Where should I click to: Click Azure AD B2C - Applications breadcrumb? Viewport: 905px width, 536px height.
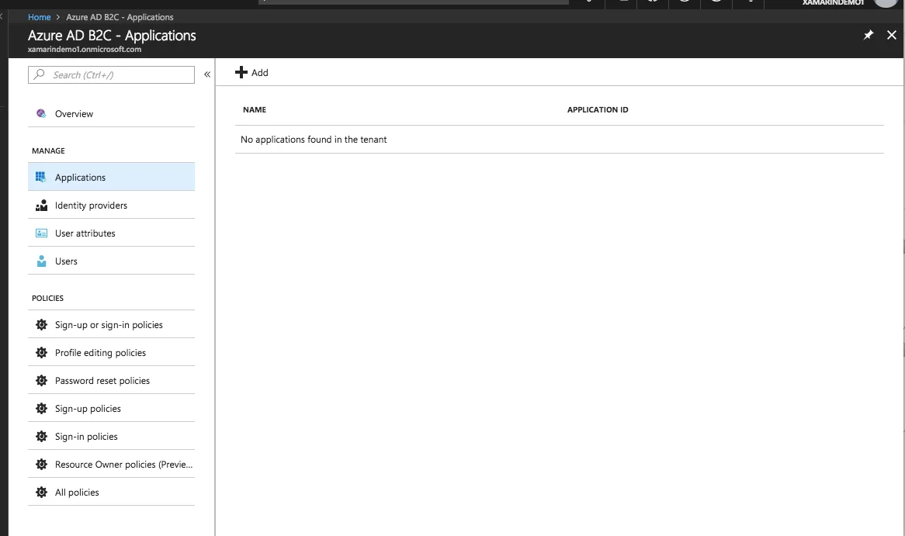[120, 17]
